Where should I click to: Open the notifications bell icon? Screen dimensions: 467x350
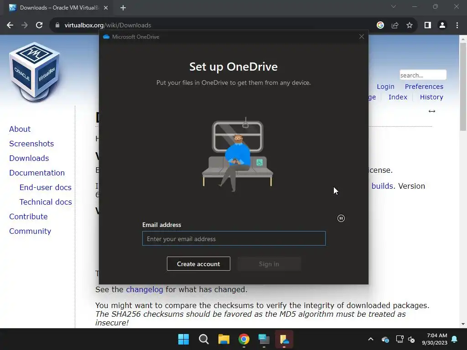coord(455,339)
